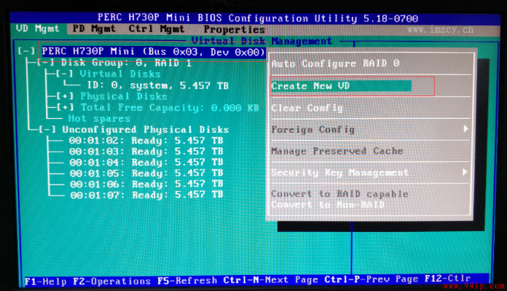Collapse the Disk Group 0 RAID 1 node
This screenshot has width=507, height=291.
click(x=45, y=62)
